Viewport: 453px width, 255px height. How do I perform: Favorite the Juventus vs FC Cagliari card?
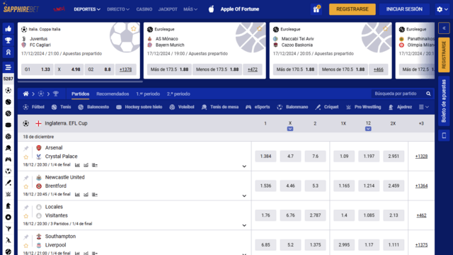click(134, 28)
